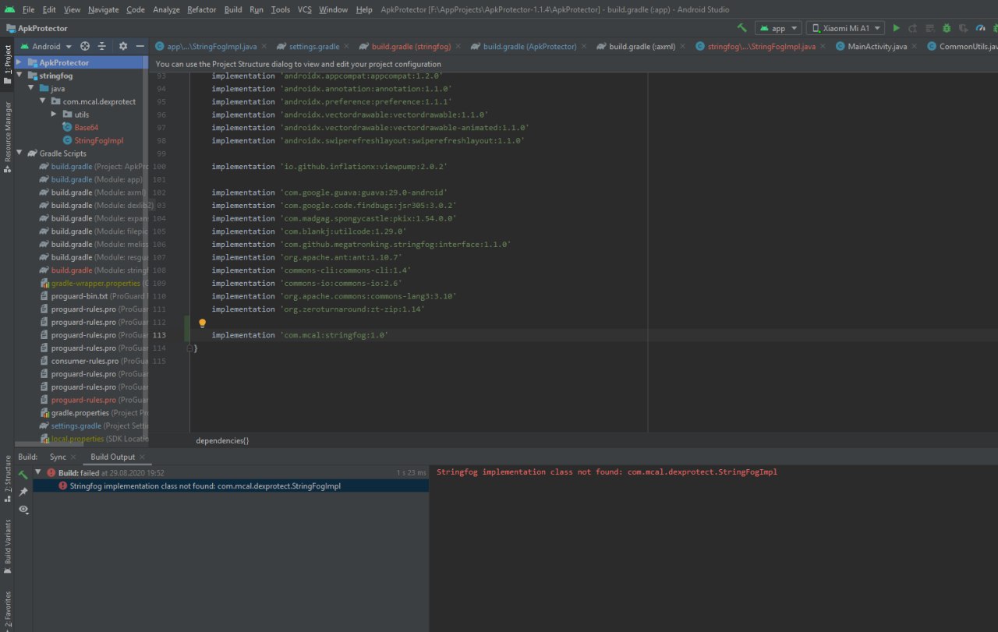The width and height of the screenshot is (998, 632).
Task: Click Run with Coverage icon
Action: tap(964, 28)
